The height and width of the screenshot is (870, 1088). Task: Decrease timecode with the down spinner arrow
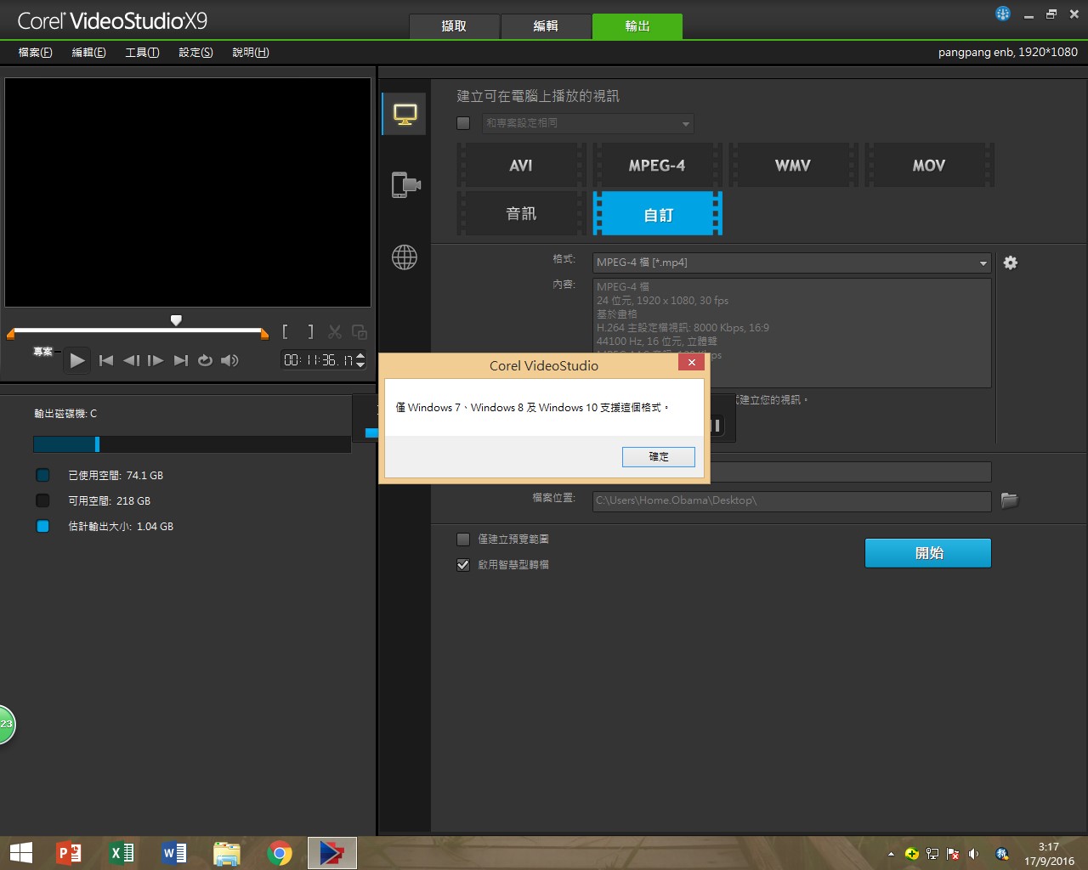(360, 365)
